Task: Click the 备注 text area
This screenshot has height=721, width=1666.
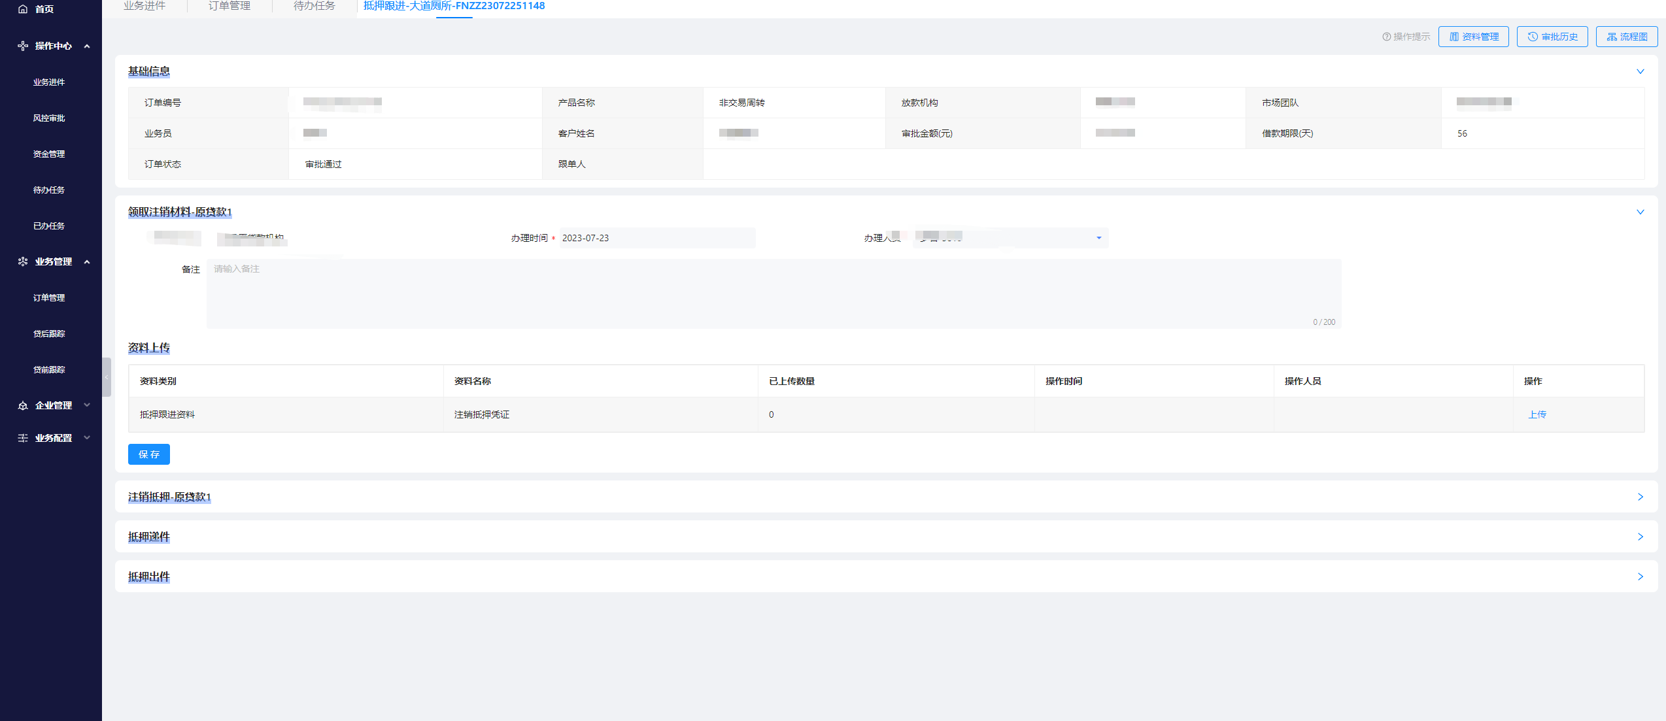Action: coord(774,293)
